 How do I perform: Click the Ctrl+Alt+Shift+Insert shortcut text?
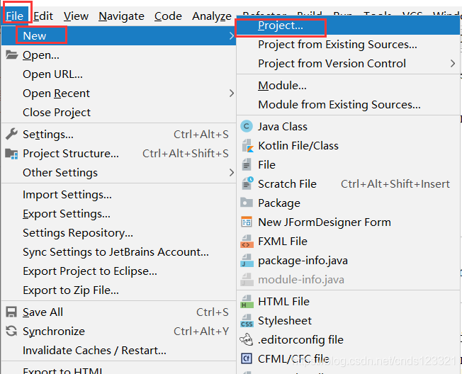coord(395,184)
